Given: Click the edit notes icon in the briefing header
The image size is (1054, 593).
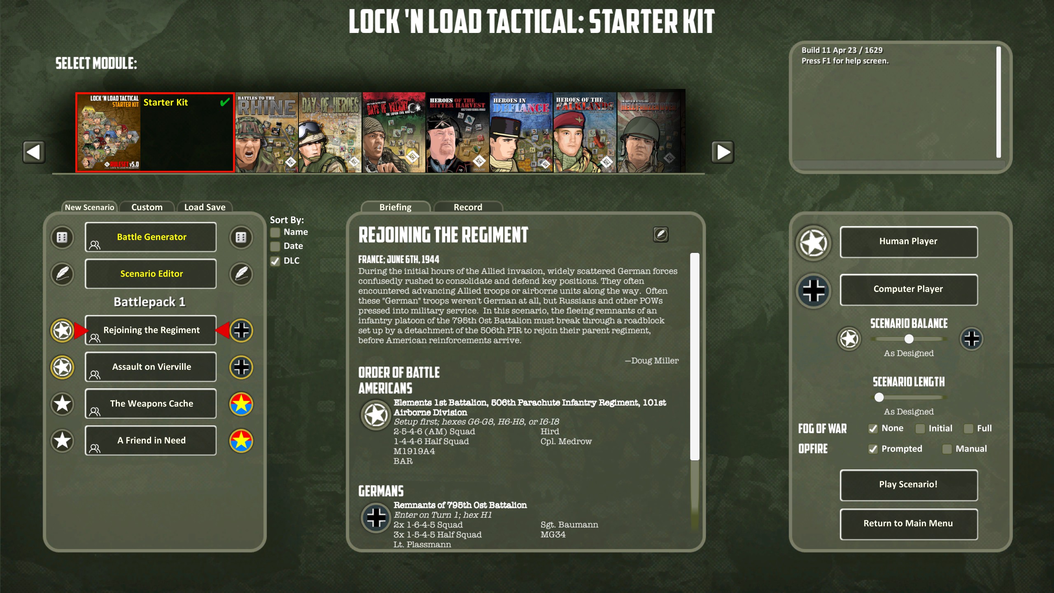Looking at the screenshot, I should [x=661, y=234].
